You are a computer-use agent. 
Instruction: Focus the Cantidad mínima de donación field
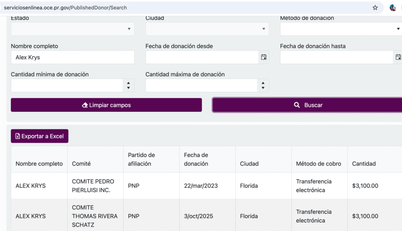(67, 85)
